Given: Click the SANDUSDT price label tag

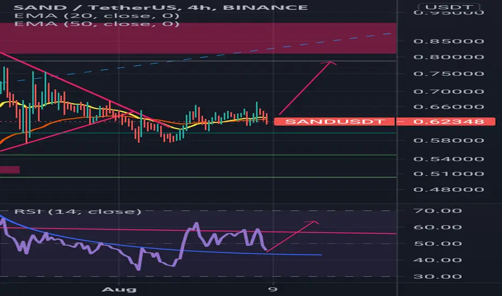Looking at the screenshot, I should 334,122.
